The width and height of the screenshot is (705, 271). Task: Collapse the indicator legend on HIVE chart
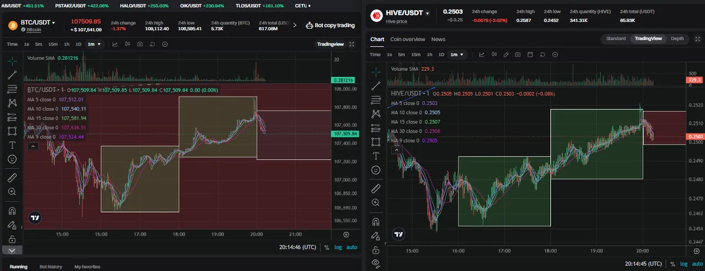395,149
